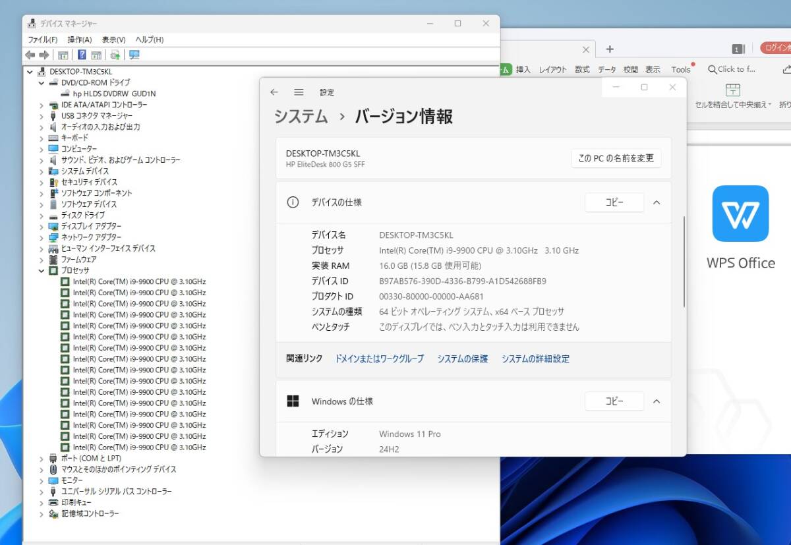Open the ドメインまたはワークグループ link
This screenshot has width=791, height=545.
click(x=380, y=359)
